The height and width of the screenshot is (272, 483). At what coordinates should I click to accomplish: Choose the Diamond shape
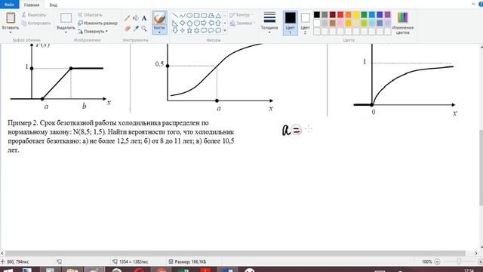click(x=183, y=23)
